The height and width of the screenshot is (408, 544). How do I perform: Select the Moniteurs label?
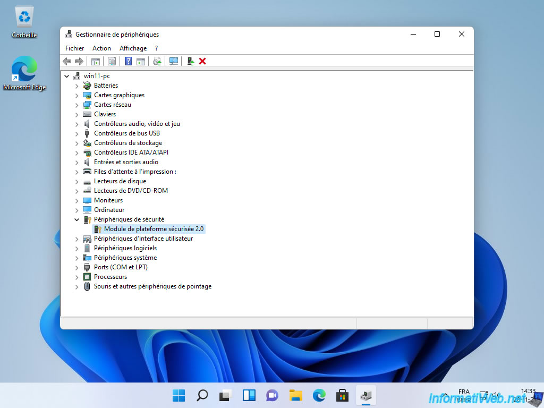(108, 200)
